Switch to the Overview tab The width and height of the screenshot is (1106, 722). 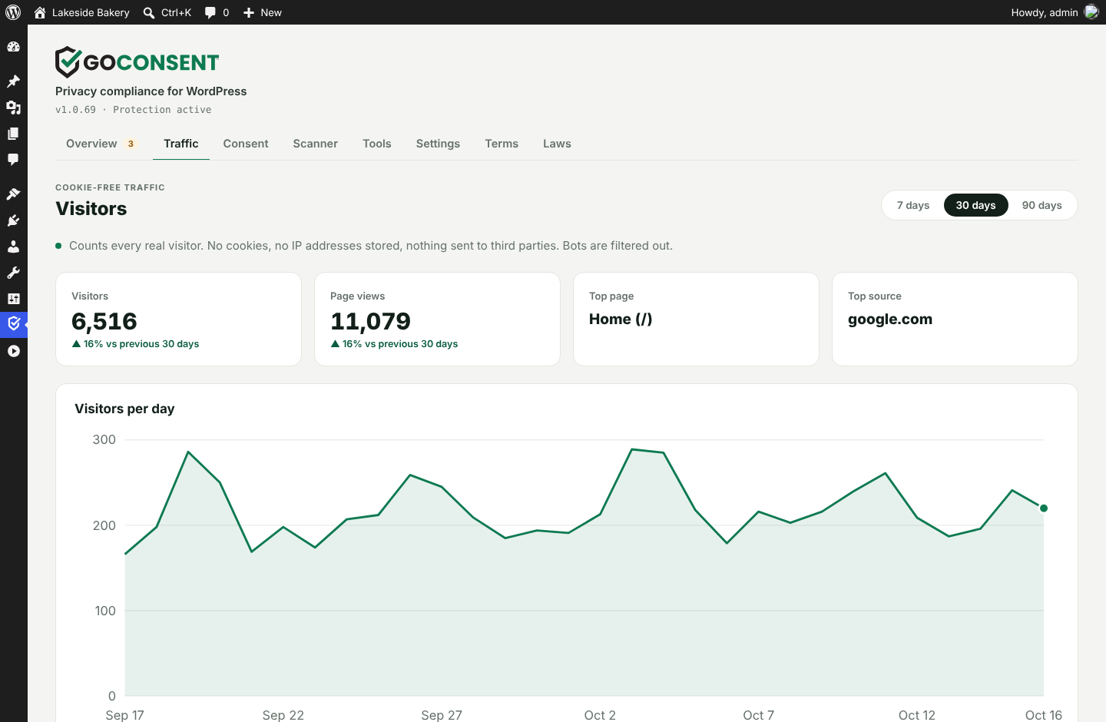coord(101,144)
